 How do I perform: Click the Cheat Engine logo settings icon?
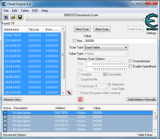pos(151,22)
